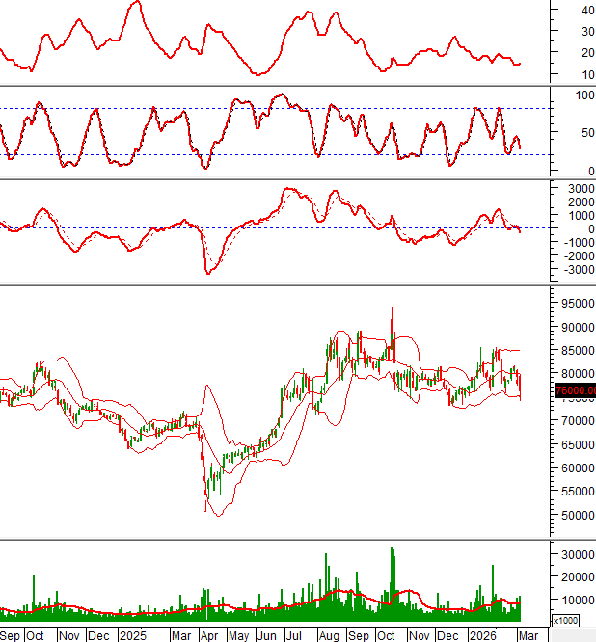Click the Aug month label on time axis

coord(328,635)
